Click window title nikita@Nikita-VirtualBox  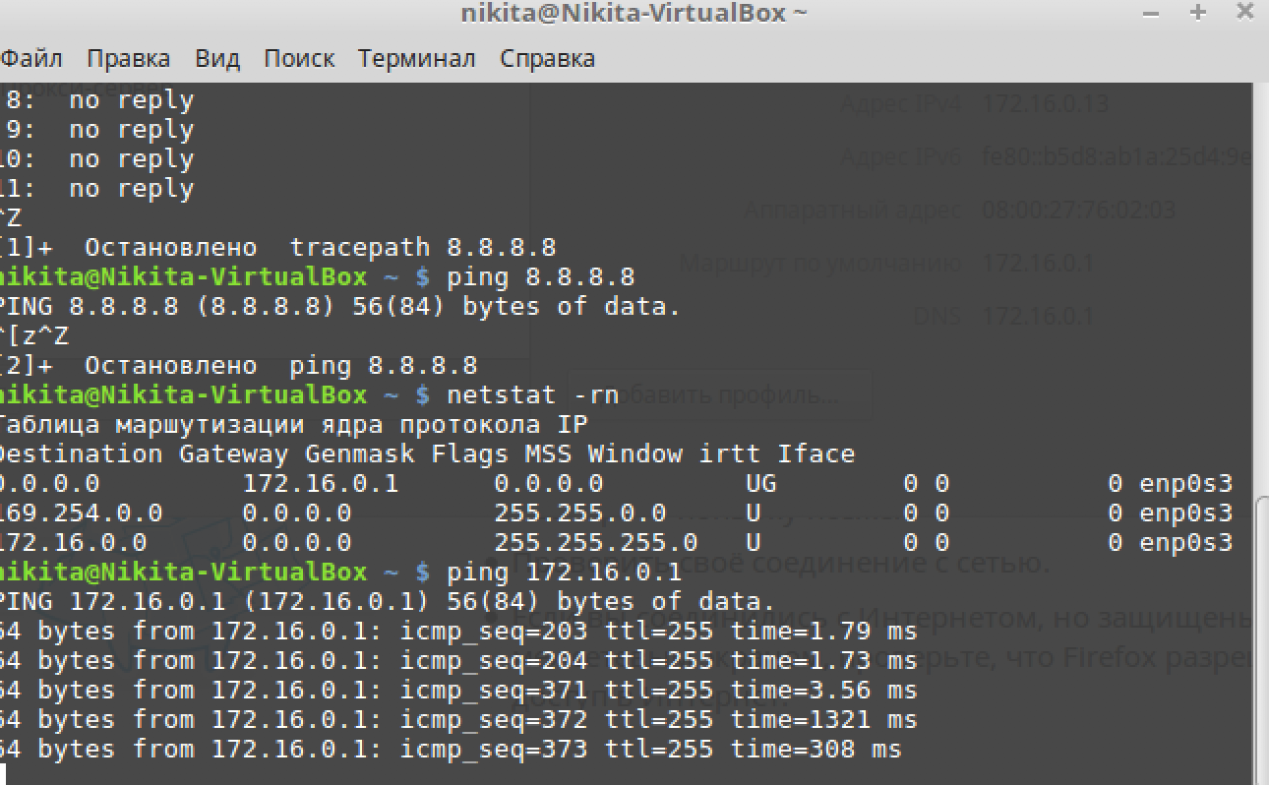click(x=634, y=13)
